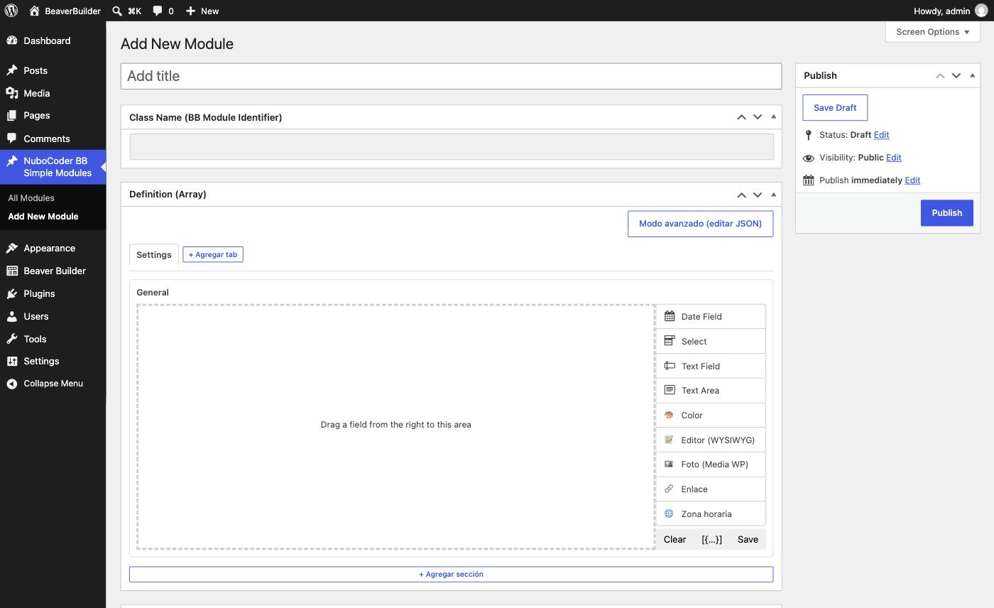Click the Appearance paintbrush icon

(12, 248)
